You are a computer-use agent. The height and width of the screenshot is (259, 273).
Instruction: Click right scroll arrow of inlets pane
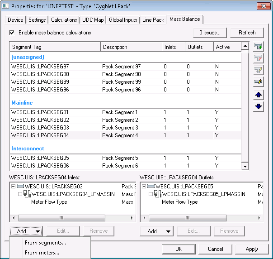[x=132, y=218]
